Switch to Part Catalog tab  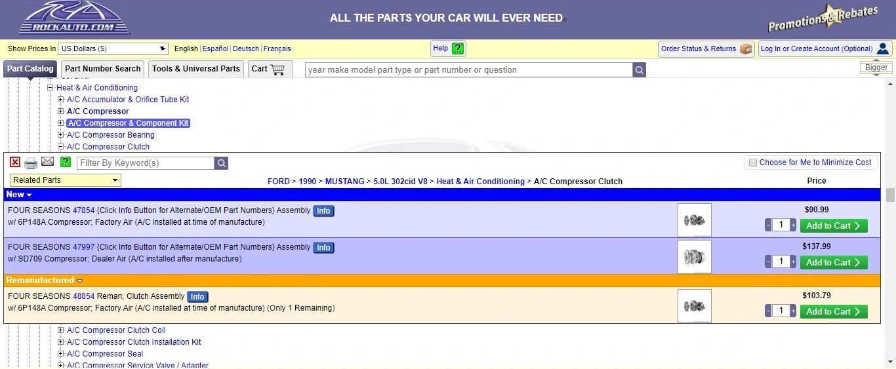click(x=30, y=69)
